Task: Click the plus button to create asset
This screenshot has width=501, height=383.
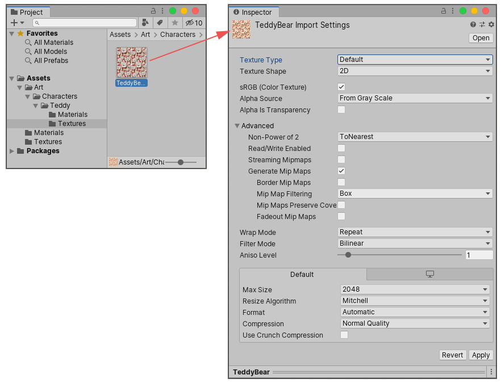Action: [x=14, y=23]
